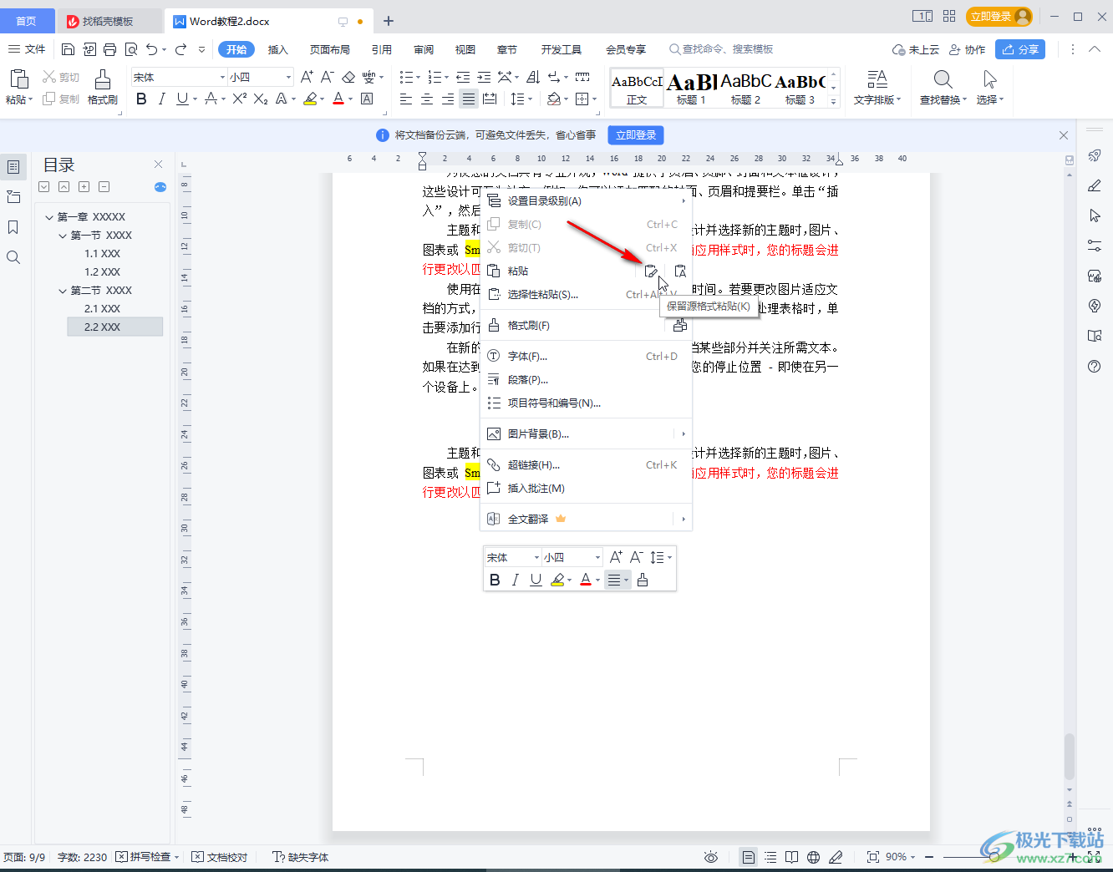This screenshot has height=872, width=1113.
Task: Click the red font color button in ribbon
Action: coord(338,99)
